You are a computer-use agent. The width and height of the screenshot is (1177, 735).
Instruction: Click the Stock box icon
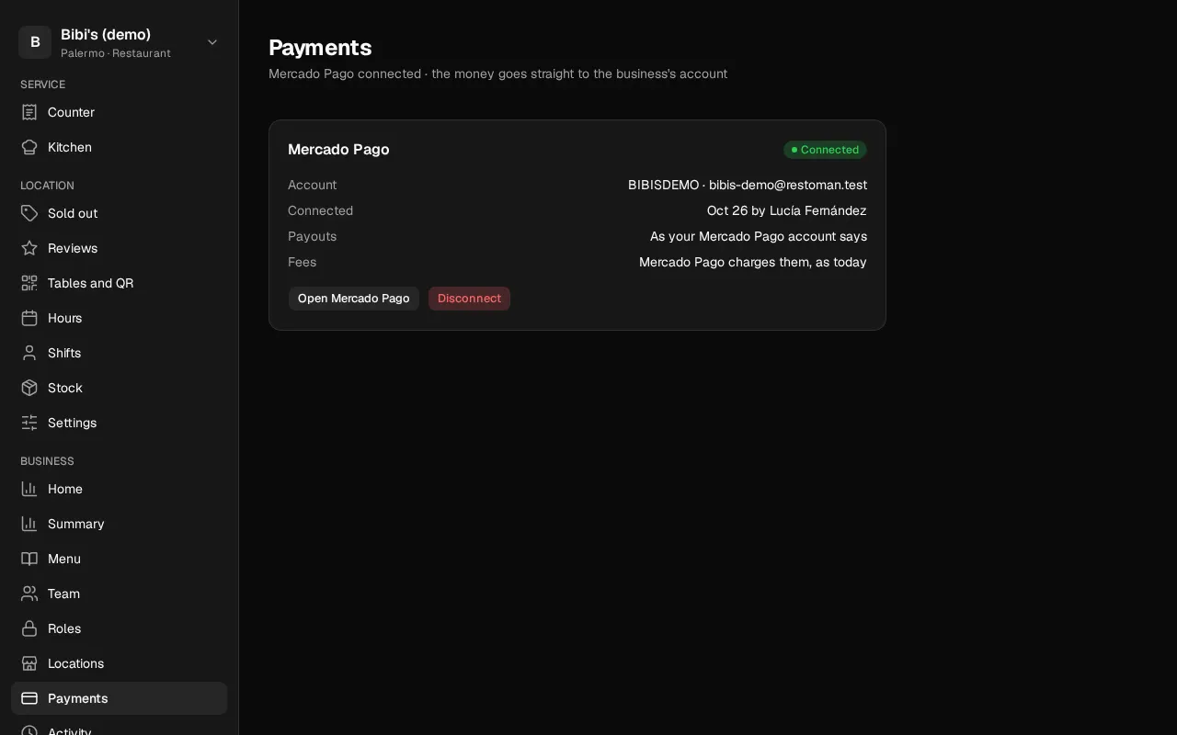click(29, 388)
